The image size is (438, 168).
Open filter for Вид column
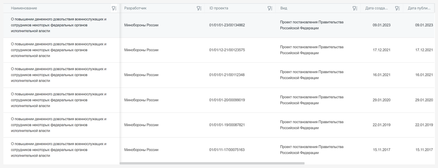click(x=355, y=8)
